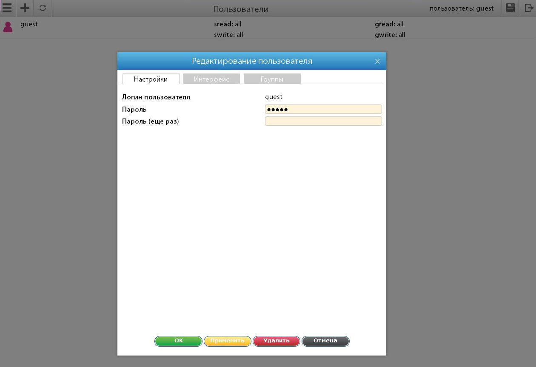
Task: Click the Редактирование пользователя dialog title
Action: tap(252, 61)
